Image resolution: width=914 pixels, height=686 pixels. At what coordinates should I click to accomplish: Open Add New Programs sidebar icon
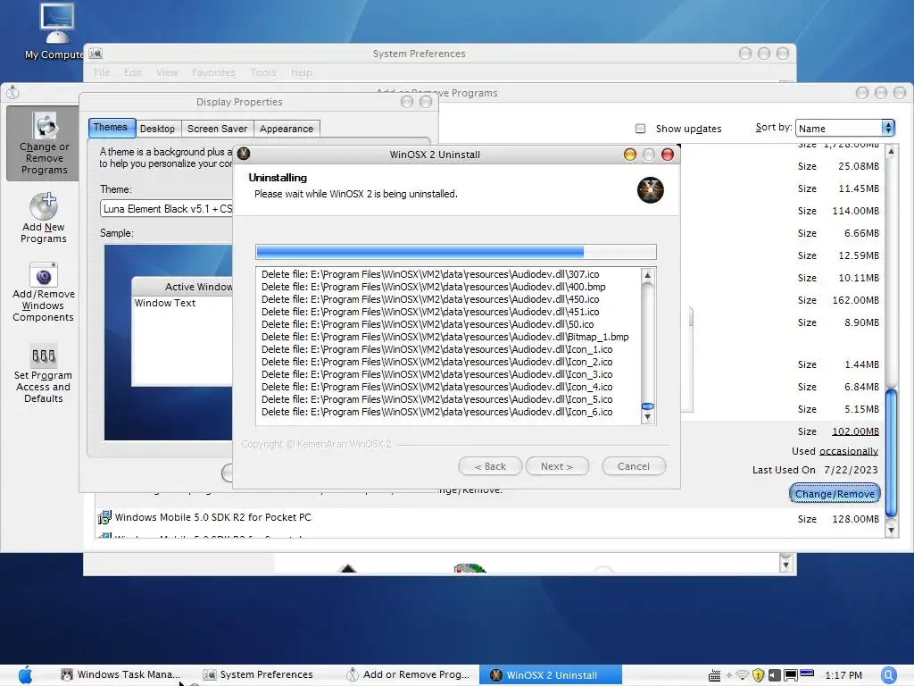pos(44,218)
